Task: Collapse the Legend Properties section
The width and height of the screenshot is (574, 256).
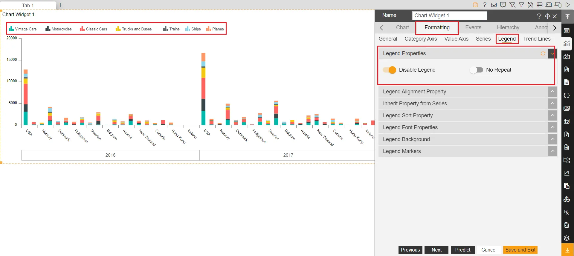Action: [x=552, y=54]
